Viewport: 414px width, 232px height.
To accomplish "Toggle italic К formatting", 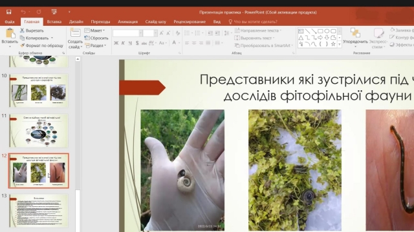I will (x=123, y=43).
